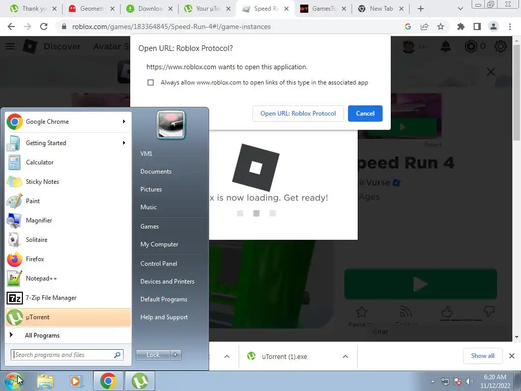
Task: Share this page via share icon
Action: (x=424, y=26)
